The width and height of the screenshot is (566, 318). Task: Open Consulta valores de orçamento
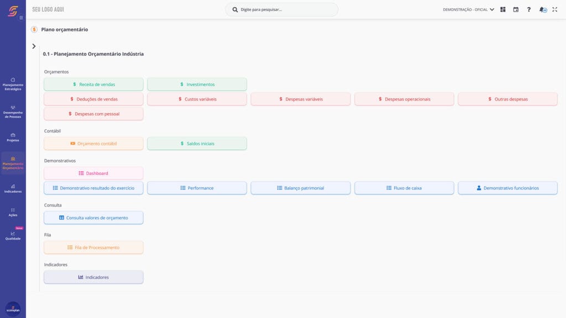coord(93,218)
